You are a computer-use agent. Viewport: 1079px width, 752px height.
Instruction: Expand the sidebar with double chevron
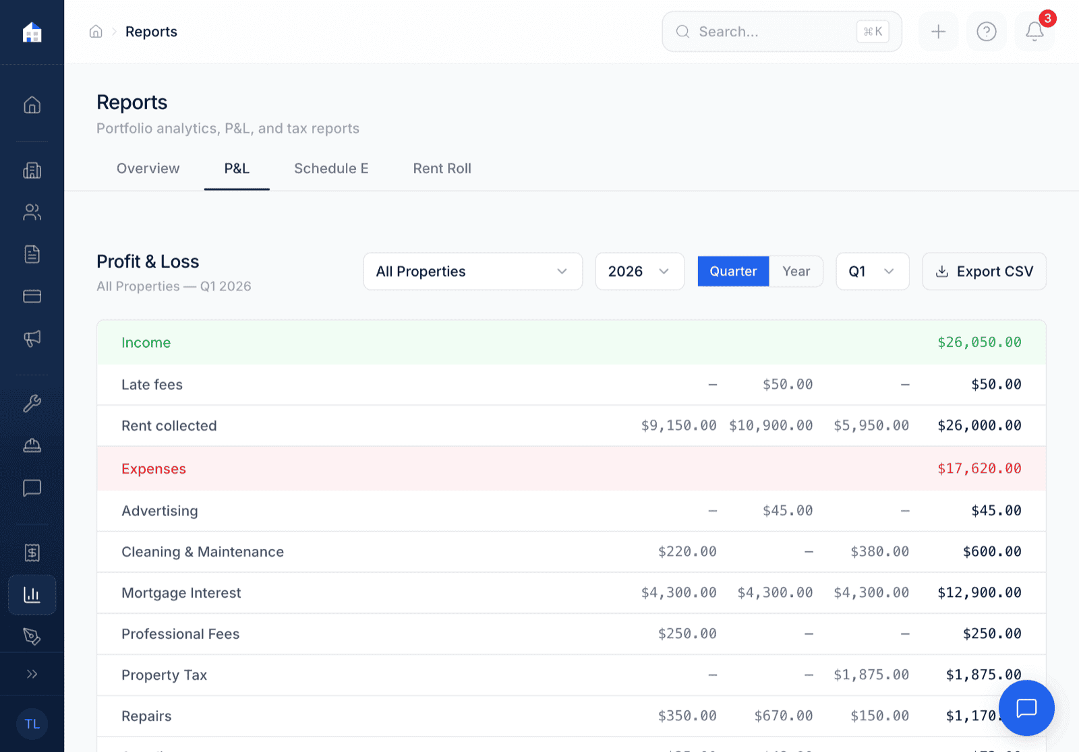[x=32, y=674]
